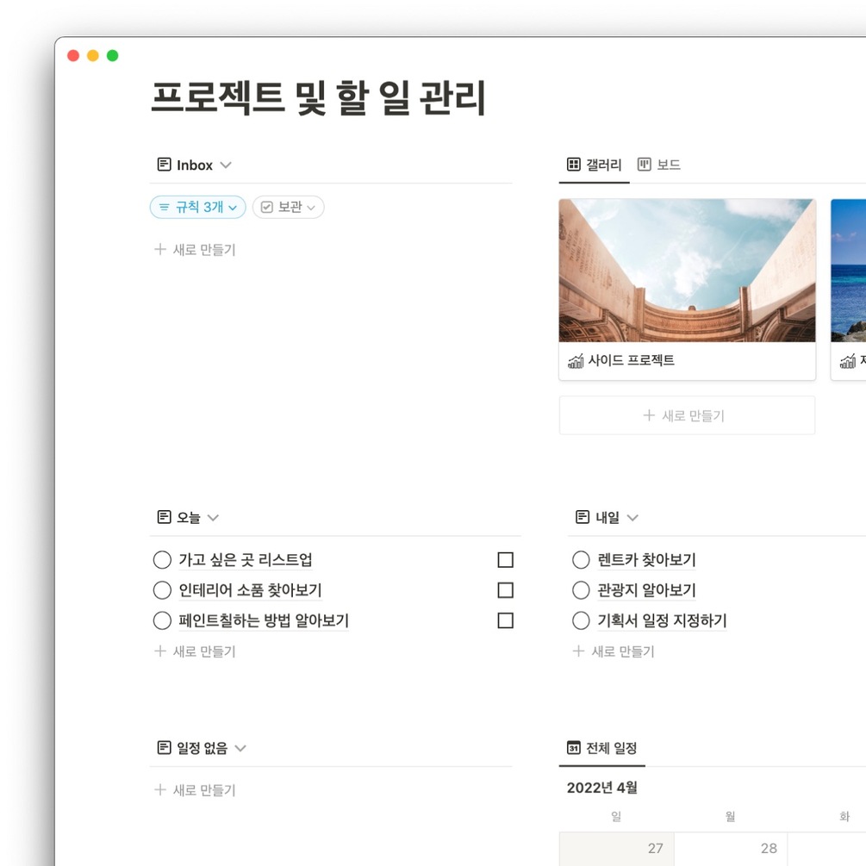Add new task in 내일 list
This screenshot has width=866, height=866.
[614, 651]
